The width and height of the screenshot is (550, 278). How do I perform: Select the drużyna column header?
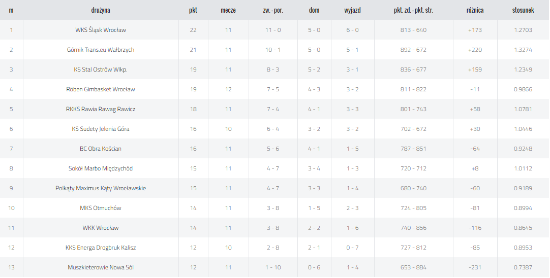(101, 10)
